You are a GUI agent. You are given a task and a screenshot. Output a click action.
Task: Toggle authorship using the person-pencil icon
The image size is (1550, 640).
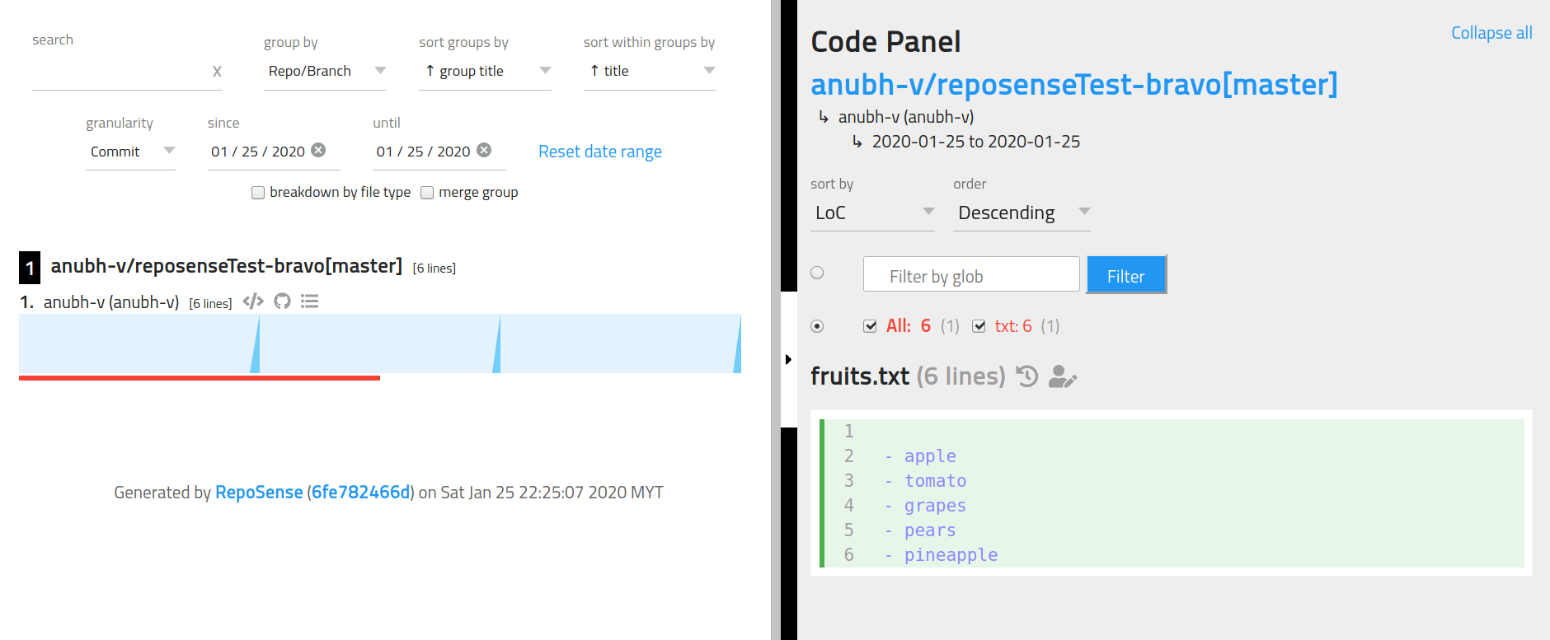1062,376
